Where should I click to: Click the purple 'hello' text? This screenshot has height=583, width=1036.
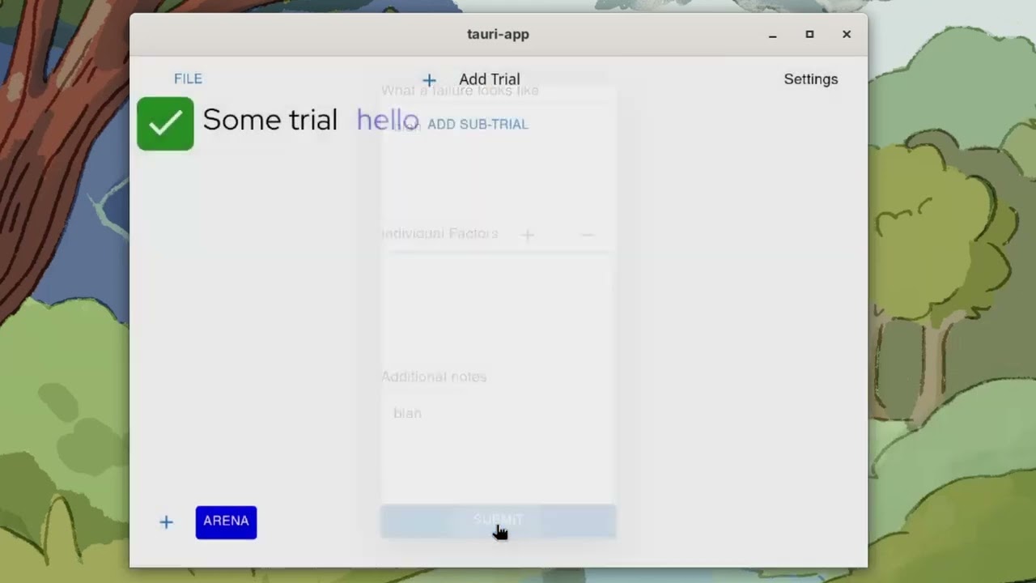point(388,120)
